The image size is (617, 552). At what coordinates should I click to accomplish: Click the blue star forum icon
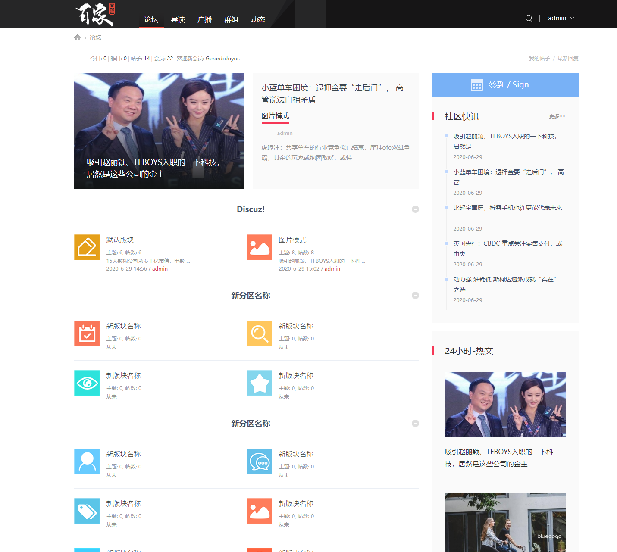(260, 383)
